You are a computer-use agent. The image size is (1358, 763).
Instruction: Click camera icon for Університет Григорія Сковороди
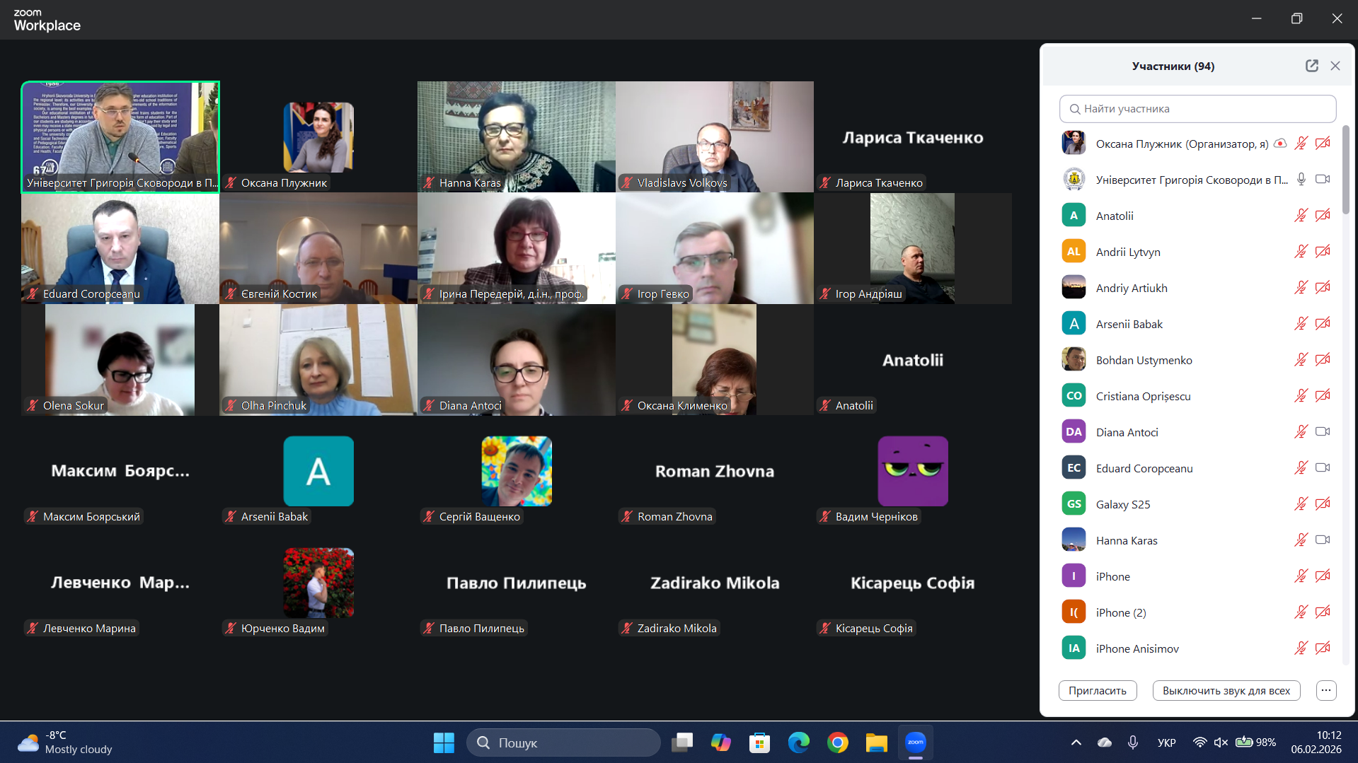(x=1323, y=180)
